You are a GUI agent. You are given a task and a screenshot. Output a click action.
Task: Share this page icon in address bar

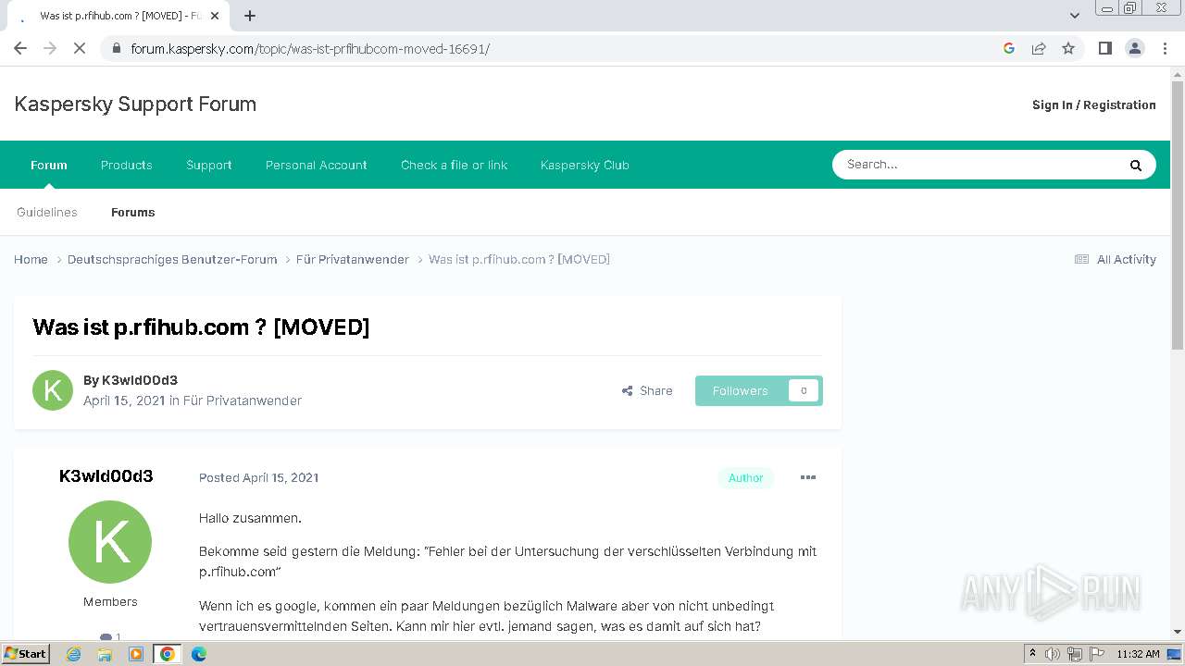coord(1039,48)
